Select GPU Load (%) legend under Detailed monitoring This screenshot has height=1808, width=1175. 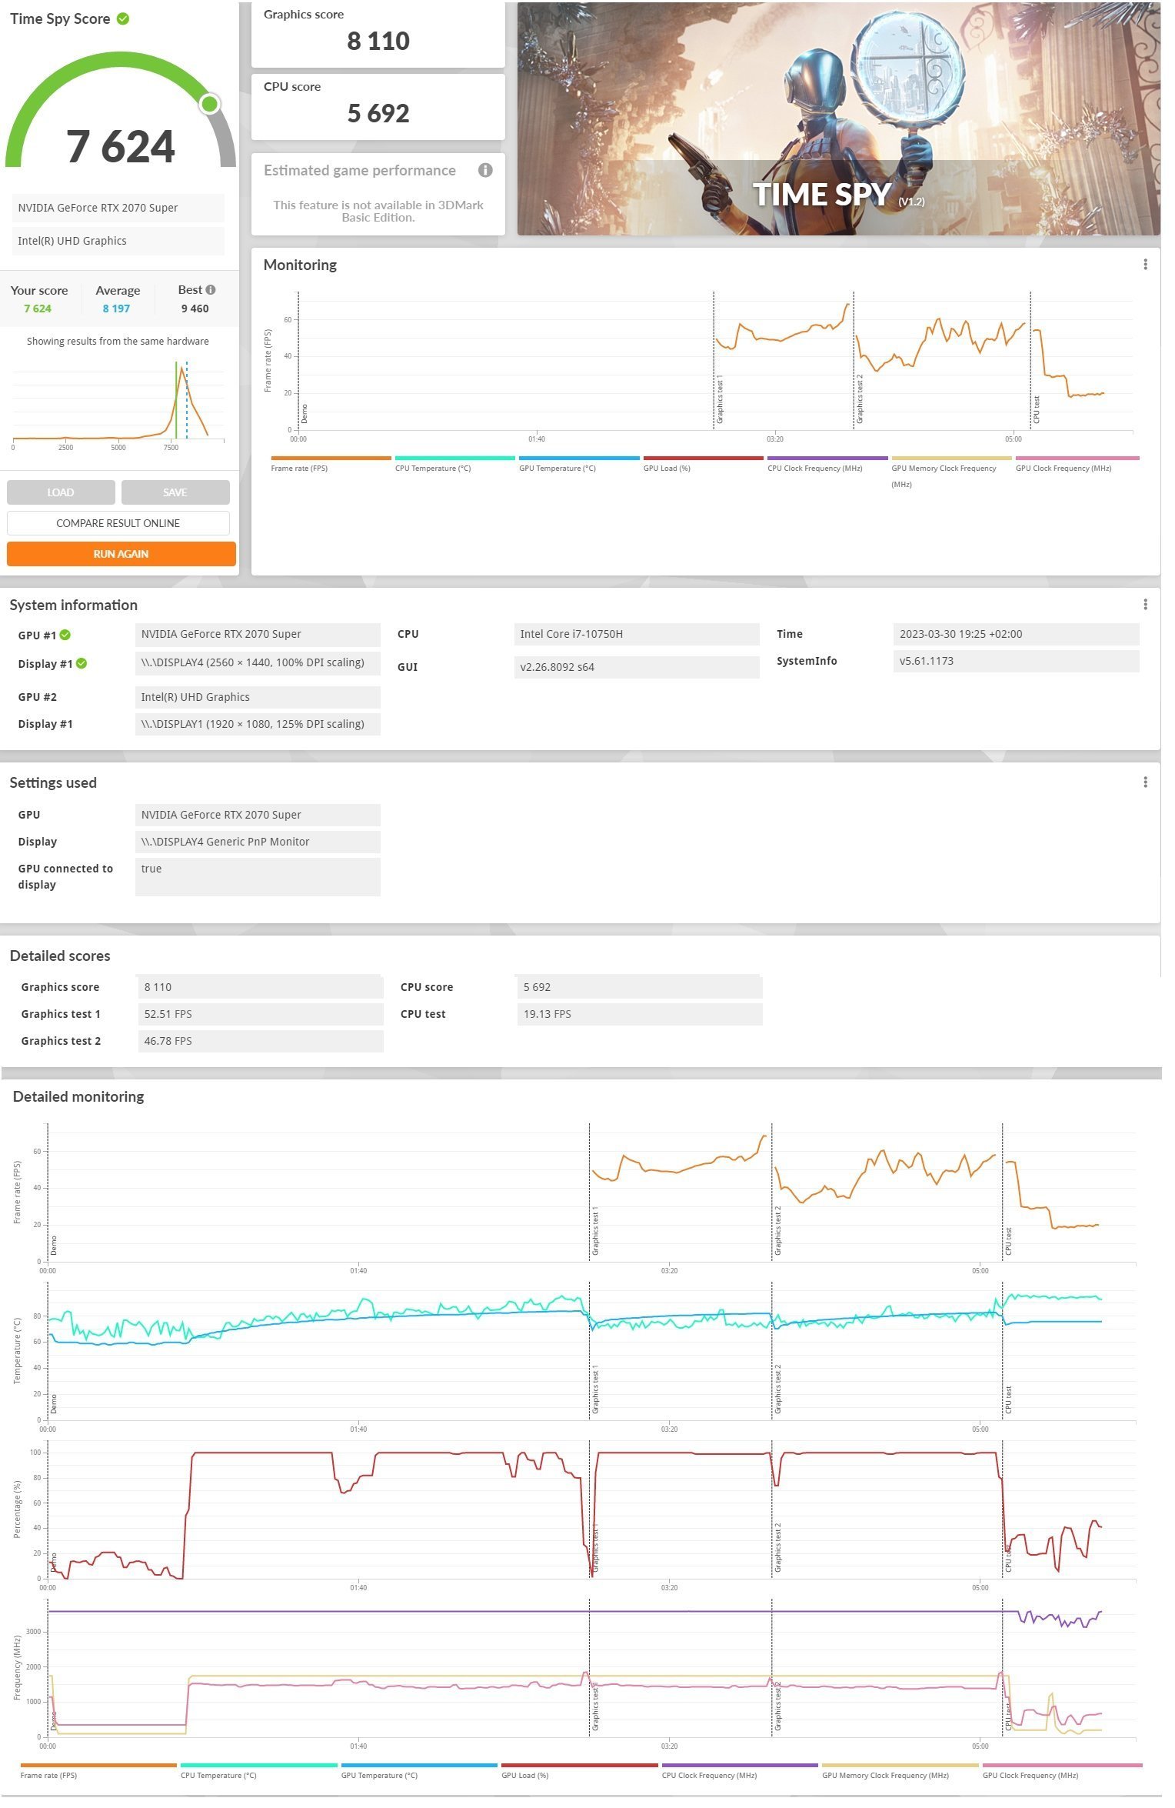coord(580,1771)
